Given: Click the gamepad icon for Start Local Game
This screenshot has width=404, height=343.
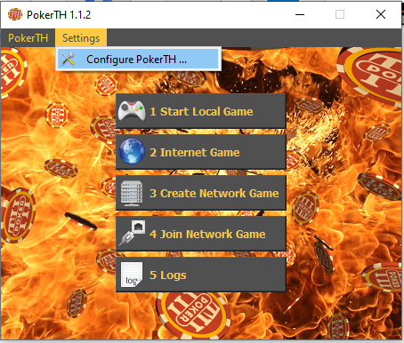Looking at the screenshot, I should (132, 111).
